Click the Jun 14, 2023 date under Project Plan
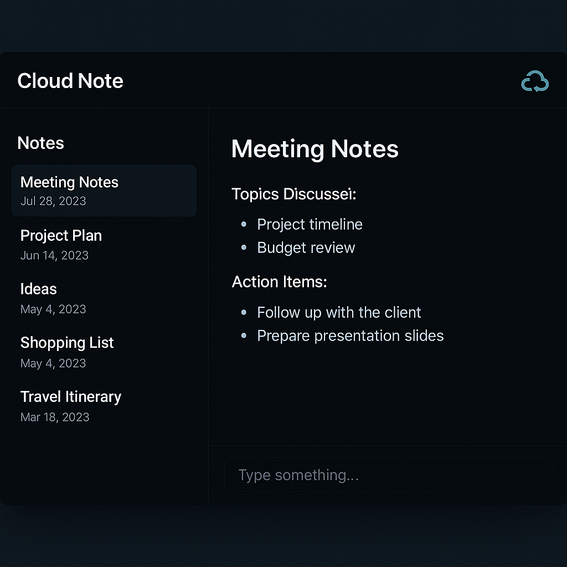 tap(54, 255)
